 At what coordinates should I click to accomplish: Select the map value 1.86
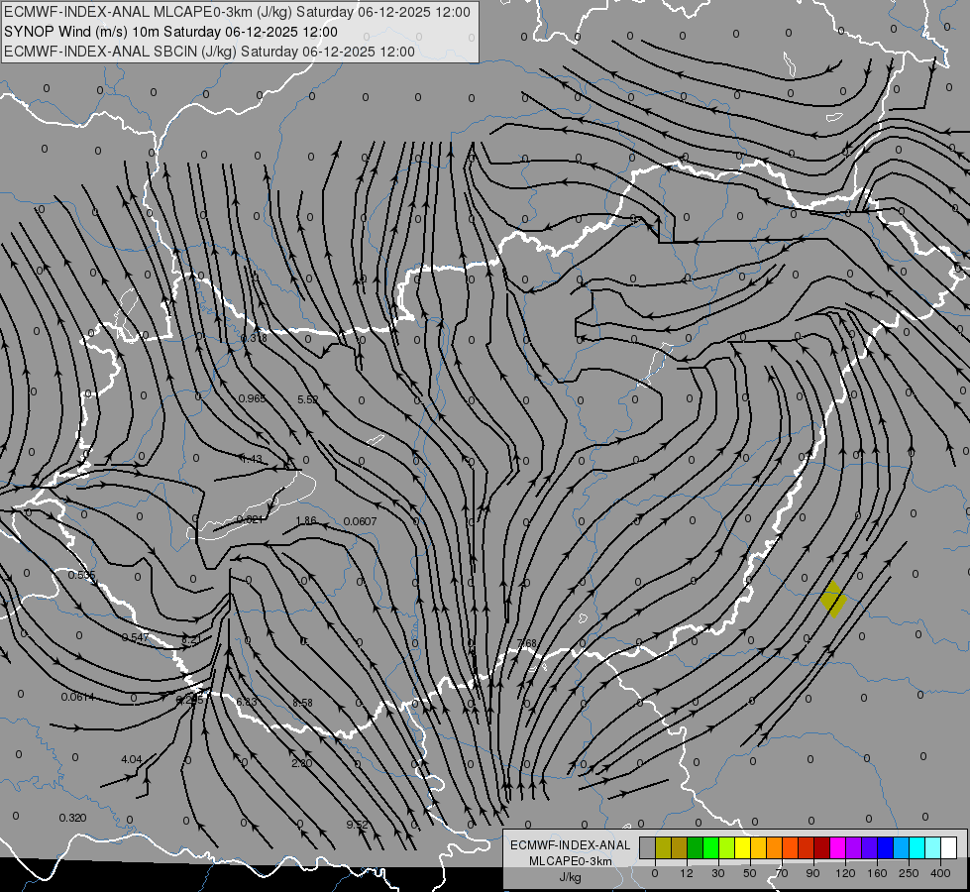(306, 520)
